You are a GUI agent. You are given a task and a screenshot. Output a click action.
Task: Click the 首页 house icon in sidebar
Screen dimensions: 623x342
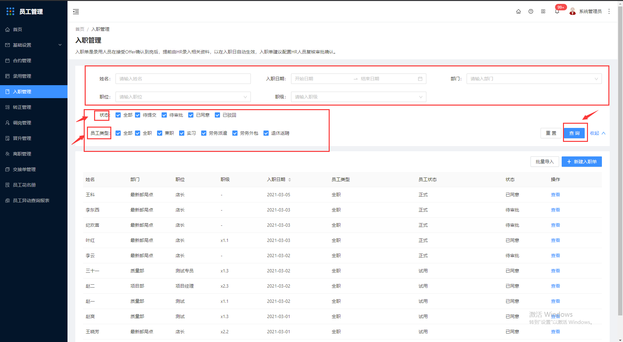tap(7, 29)
